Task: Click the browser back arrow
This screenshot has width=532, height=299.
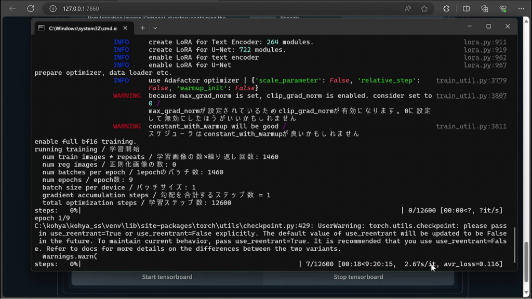Action: coord(12,9)
